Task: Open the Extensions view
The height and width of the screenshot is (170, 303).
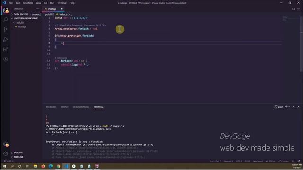Action: point(6,49)
